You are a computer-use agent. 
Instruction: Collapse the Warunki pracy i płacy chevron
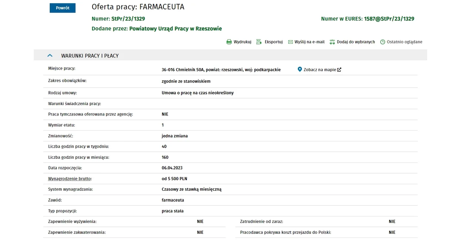click(50, 55)
